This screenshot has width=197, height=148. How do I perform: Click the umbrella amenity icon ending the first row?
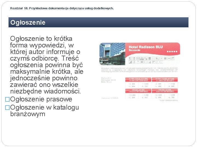tap(173, 59)
